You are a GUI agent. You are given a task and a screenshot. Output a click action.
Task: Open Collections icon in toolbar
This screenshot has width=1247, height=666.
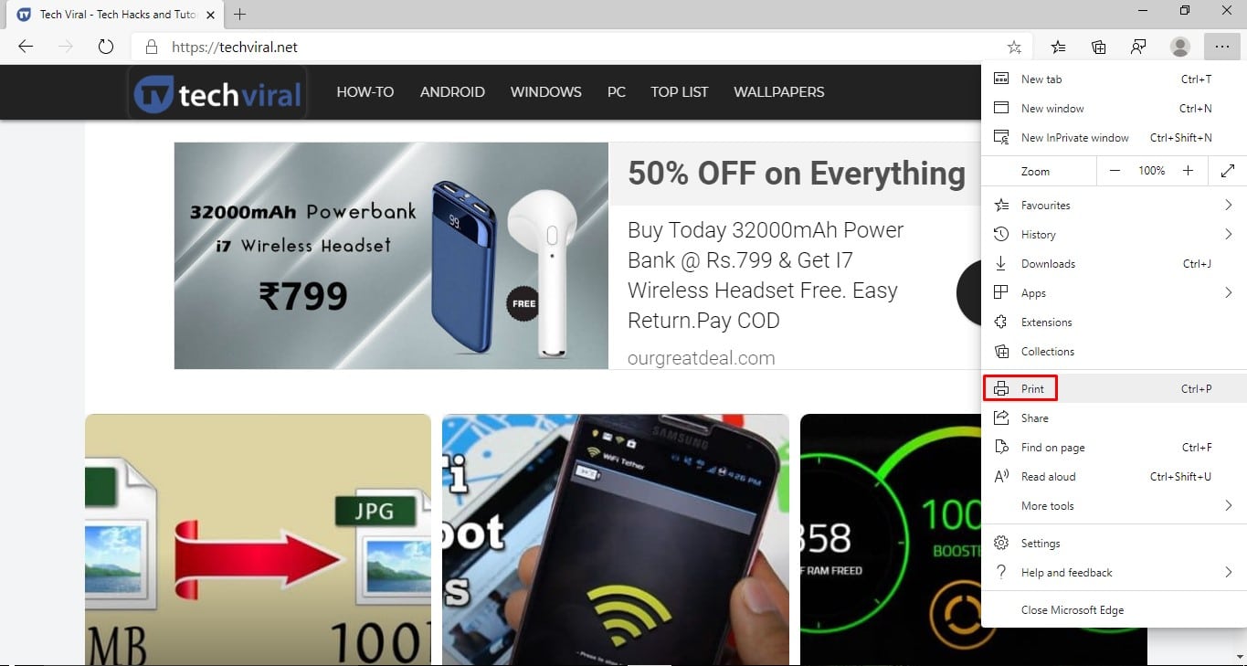pos(1099,47)
